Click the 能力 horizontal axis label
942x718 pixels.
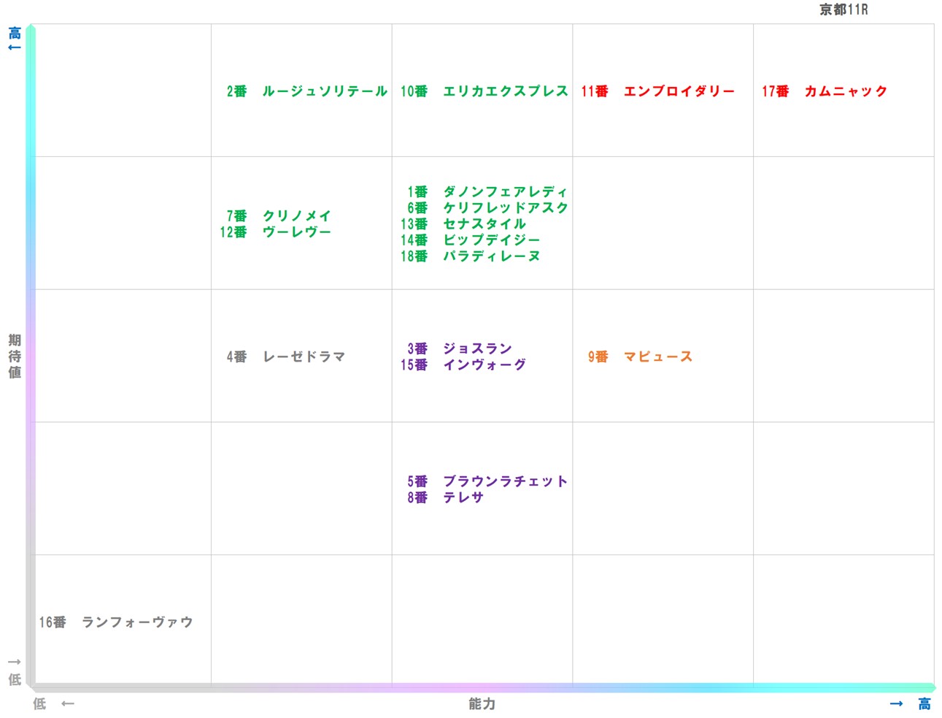pyautogui.click(x=482, y=703)
